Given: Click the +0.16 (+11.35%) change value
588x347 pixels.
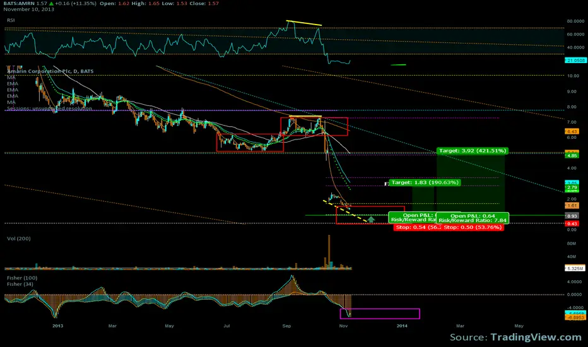Looking at the screenshot, I should pyautogui.click(x=75, y=3).
